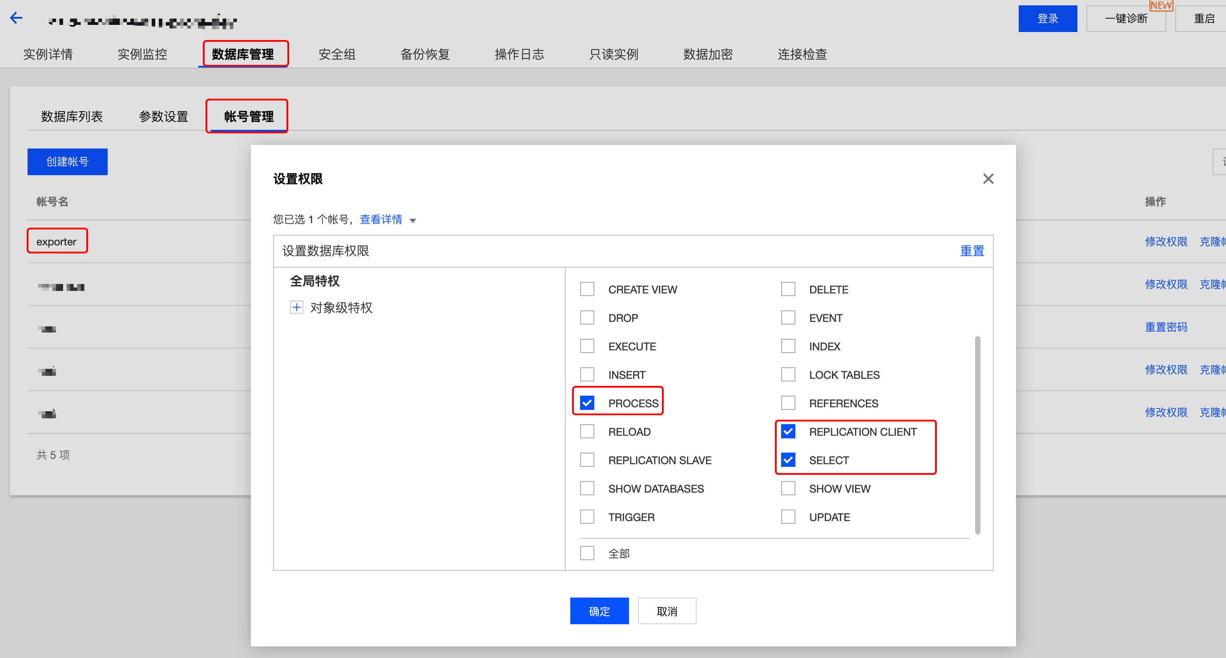
Task: Disable the SELECT privilege checkbox
Action: pos(788,460)
